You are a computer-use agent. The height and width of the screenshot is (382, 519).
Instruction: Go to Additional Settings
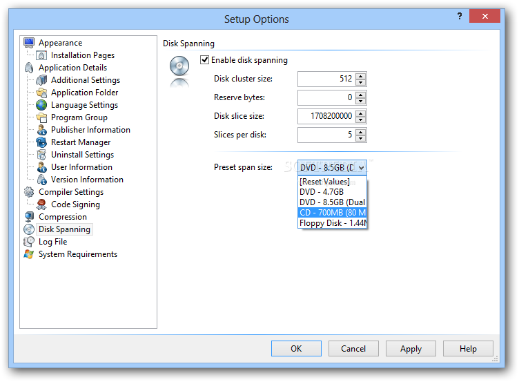86,80
